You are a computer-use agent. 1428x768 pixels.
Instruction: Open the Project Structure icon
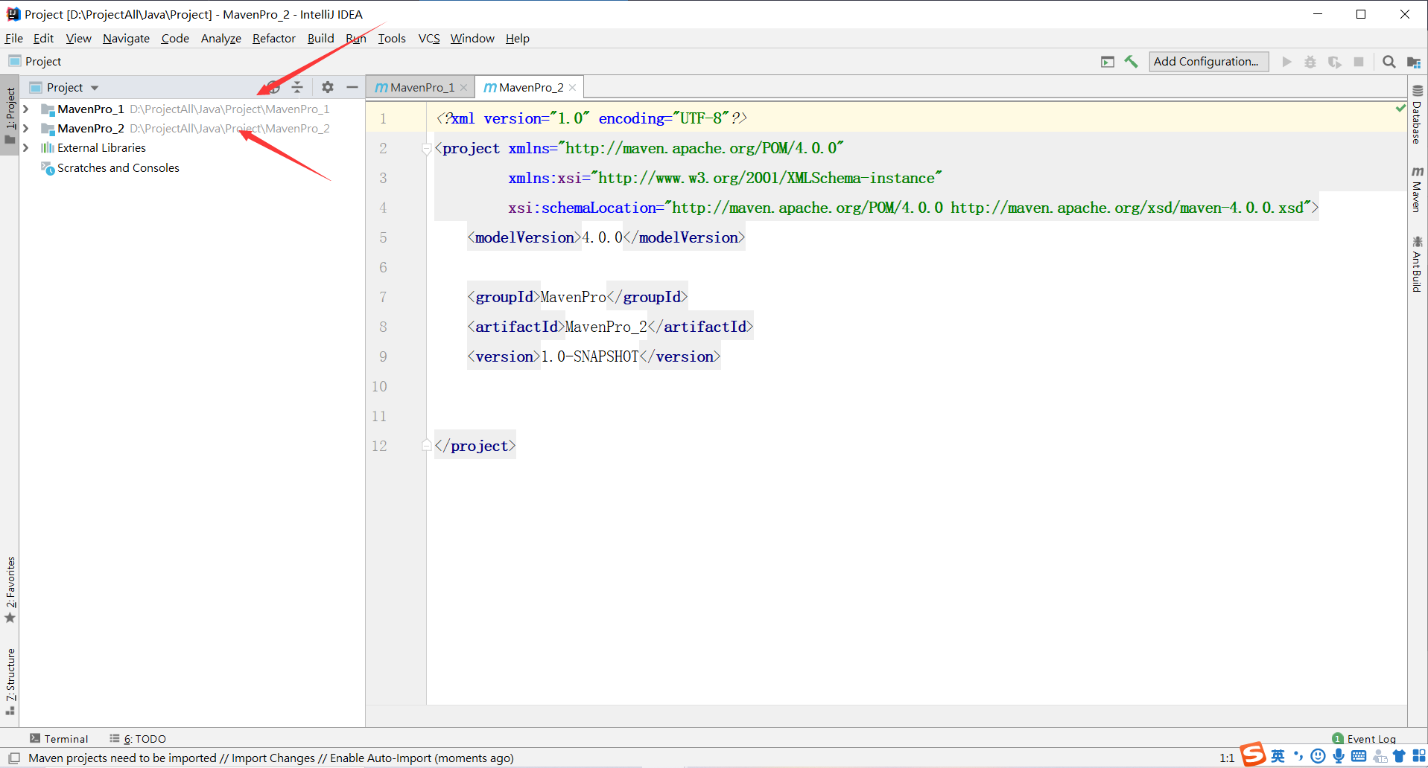pos(1413,62)
